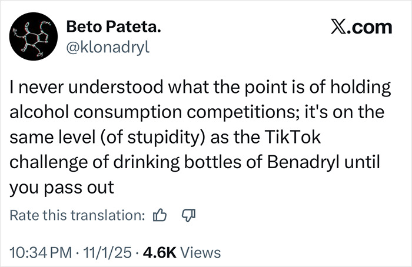This screenshot has width=412, height=267.
Task: Rate the translation with thumbs up
Action: (160, 216)
